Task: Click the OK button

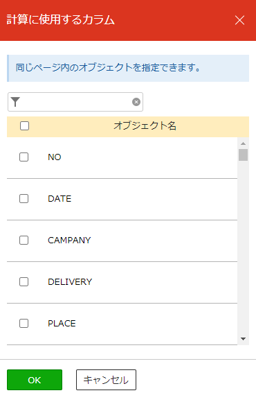Action: [35, 380]
